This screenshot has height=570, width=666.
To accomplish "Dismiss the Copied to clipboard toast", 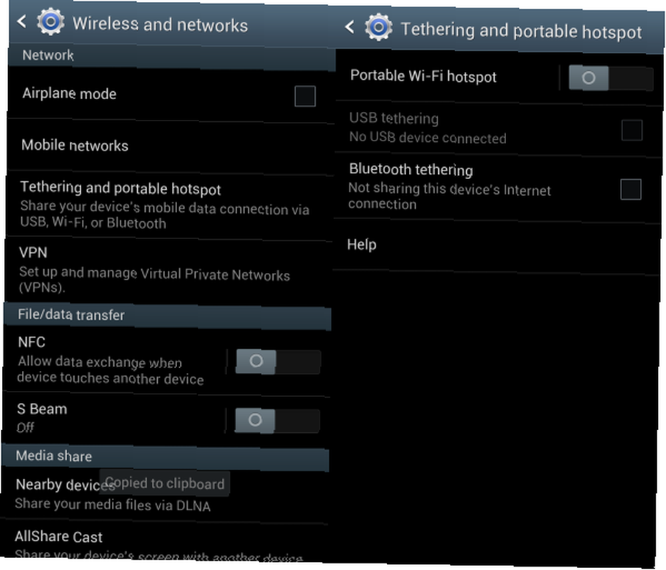I will click(x=165, y=483).
